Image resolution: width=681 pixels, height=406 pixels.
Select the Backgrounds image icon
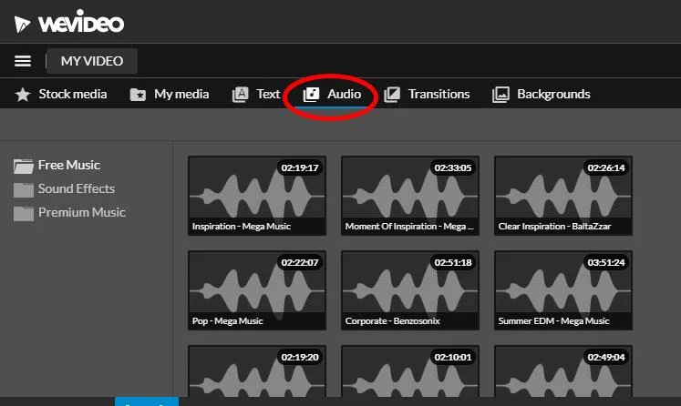500,94
